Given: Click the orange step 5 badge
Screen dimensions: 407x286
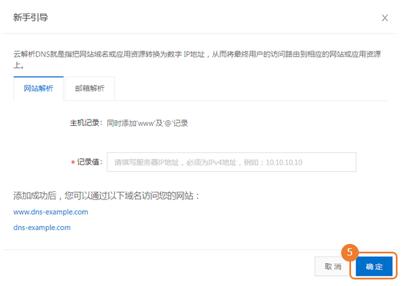Looking at the screenshot, I should click(350, 252).
